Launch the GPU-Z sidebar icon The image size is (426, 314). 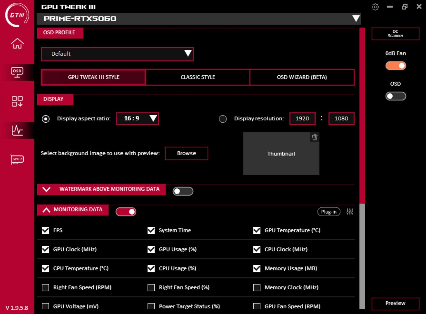tap(17, 159)
